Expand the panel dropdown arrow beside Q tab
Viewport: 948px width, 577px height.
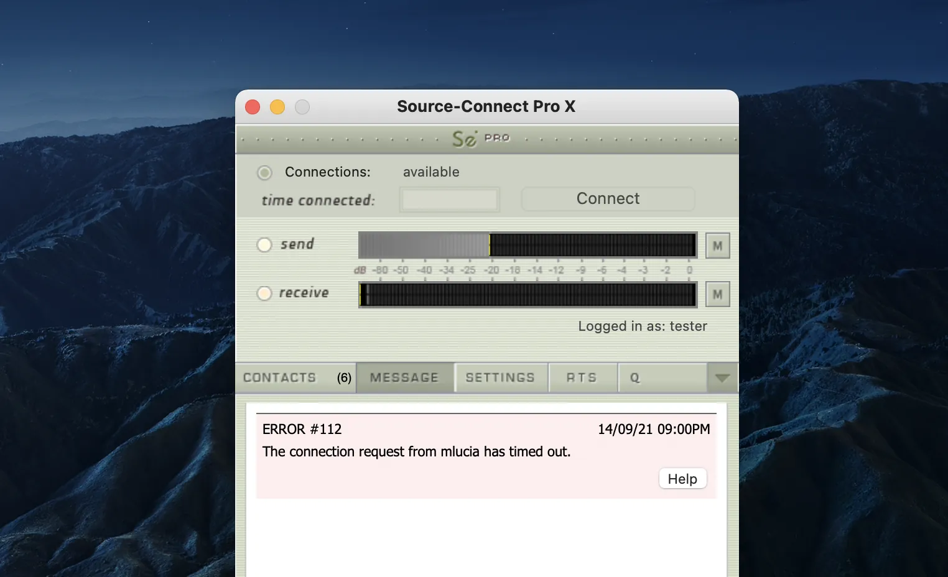point(722,378)
